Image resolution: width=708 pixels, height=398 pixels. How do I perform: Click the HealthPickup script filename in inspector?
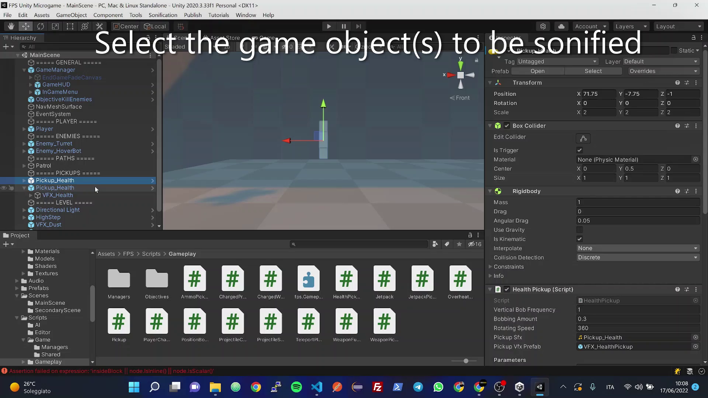click(x=601, y=300)
